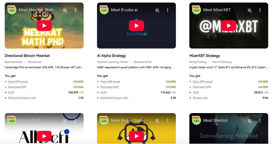Open playlist queue icon on Silentist video
The image size is (272, 144).
[x=249, y=121]
